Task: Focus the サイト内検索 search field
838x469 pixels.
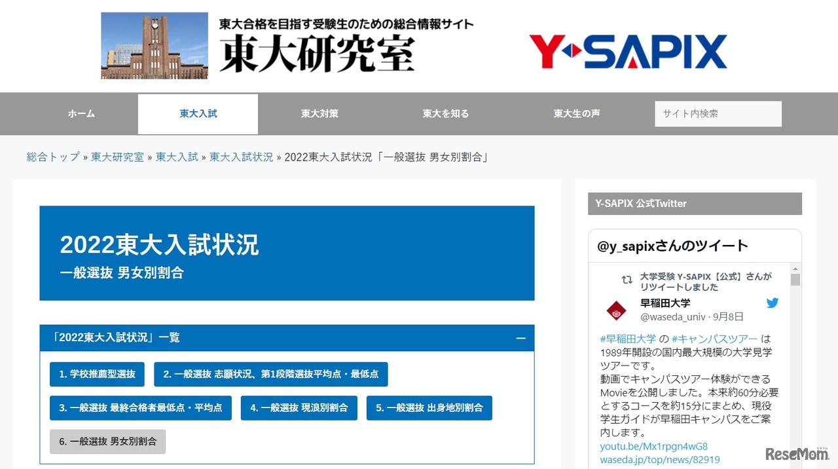Action: [718, 113]
